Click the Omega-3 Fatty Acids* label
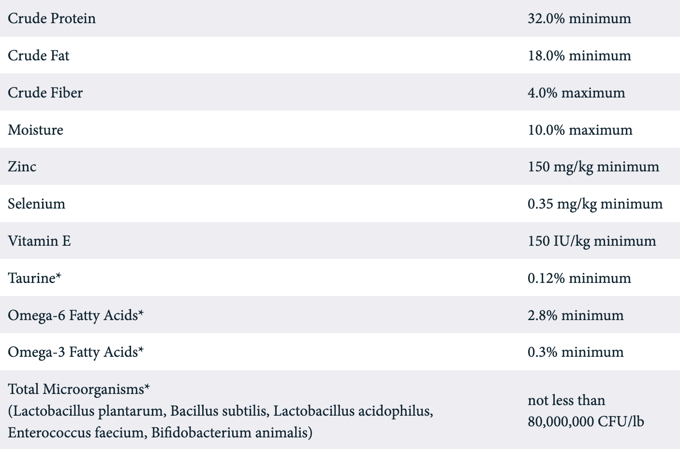Viewport: 680px width, 449px height. (76, 352)
